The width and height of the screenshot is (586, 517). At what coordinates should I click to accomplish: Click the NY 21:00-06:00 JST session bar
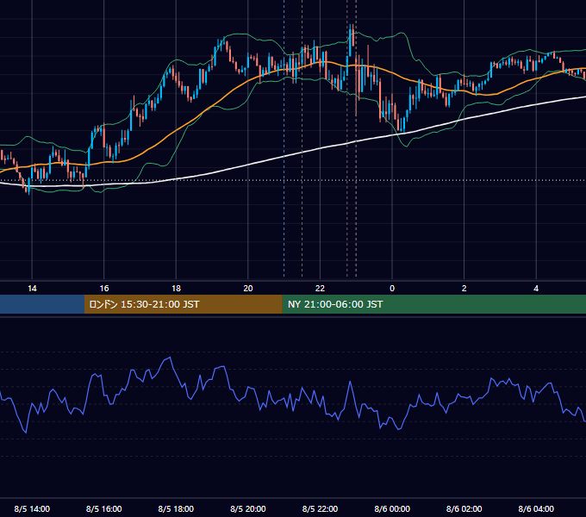pyautogui.click(x=433, y=304)
